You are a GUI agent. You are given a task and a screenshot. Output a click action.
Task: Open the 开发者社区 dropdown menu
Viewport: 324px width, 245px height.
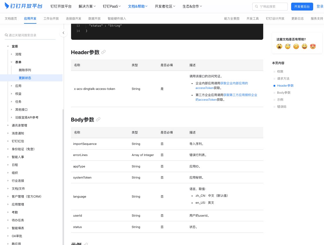165,6
